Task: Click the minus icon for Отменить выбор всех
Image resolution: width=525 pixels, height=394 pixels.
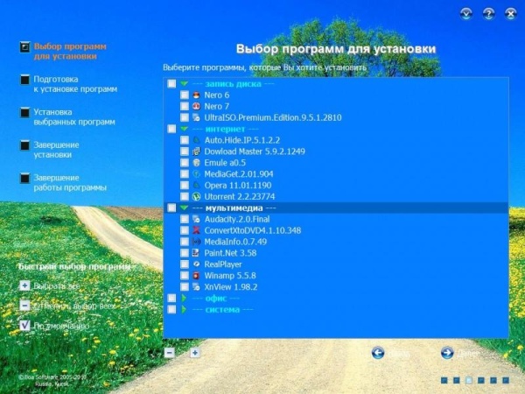Action: 24,306
